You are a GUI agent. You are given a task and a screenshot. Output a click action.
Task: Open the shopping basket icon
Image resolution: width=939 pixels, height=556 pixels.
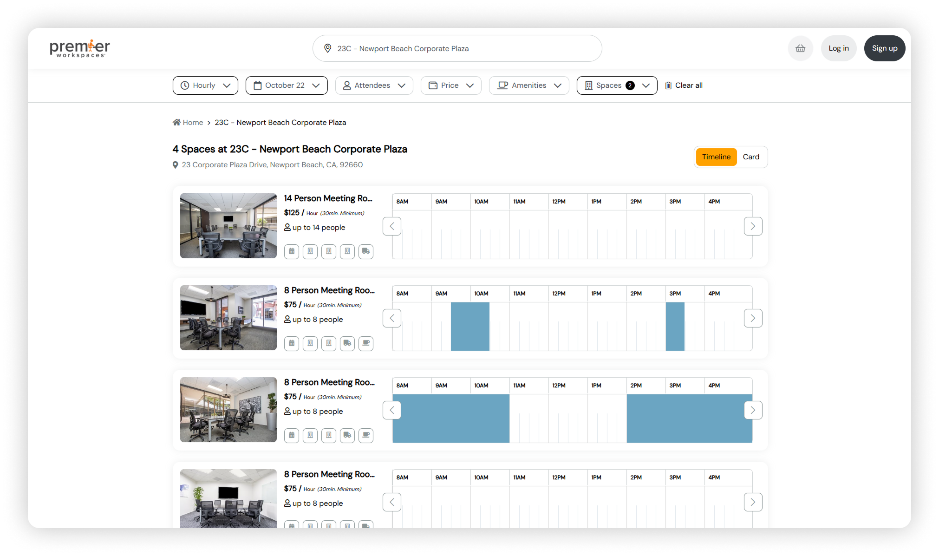[x=800, y=48]
